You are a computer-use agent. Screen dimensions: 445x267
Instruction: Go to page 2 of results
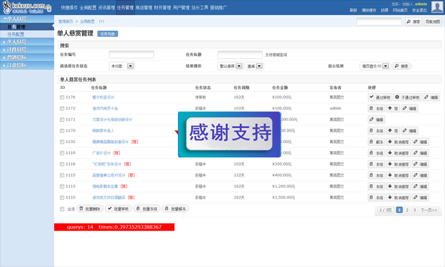[407, 210]
